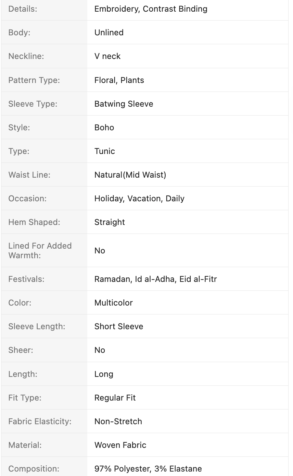
Task: Select the Natural(Mid Waist) value
Action: (x=130, y=175)
